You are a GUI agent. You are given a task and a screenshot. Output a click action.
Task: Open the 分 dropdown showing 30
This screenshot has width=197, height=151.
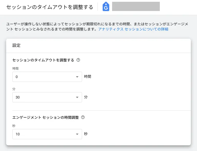47,97
